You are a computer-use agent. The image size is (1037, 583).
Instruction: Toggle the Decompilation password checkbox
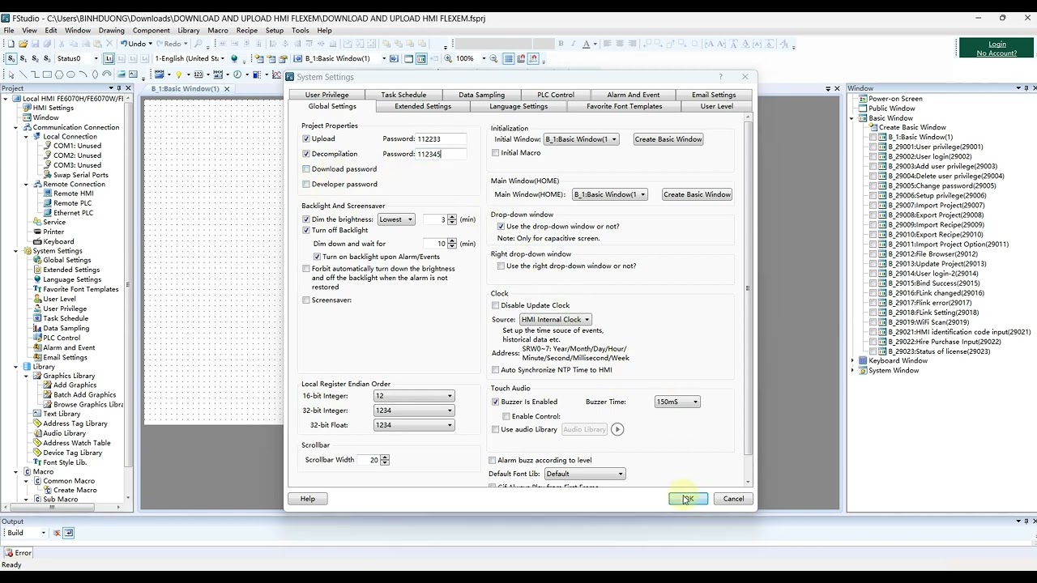306,154
